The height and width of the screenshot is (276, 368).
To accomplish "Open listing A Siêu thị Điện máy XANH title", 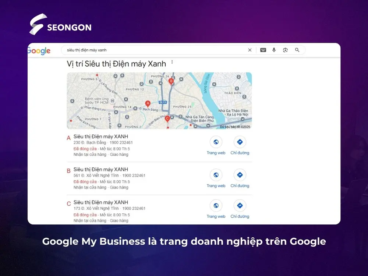I will [101, 137].
